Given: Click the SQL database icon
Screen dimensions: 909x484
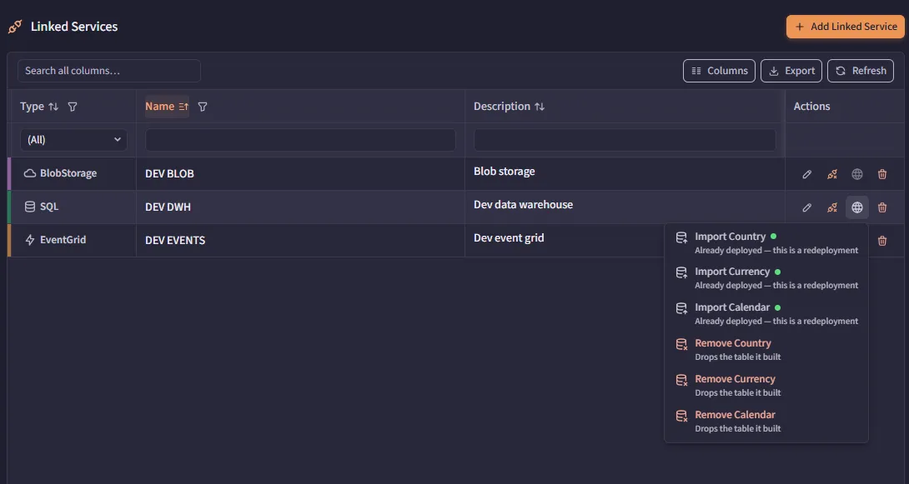Looking at the screenshot, I should [29, 207].
